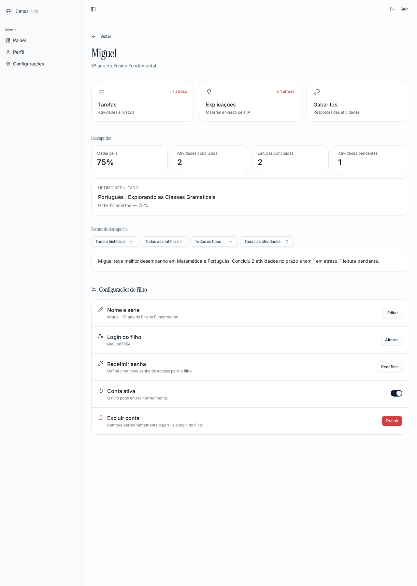The image size is (417, 586).
Task: Click the user icon next to Login do filho
Action: tap(101, 336)
